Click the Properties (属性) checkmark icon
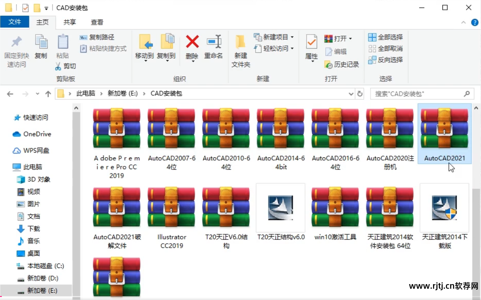Image resolution: width=481 pixels, height=300 pixels. (312, 42)
